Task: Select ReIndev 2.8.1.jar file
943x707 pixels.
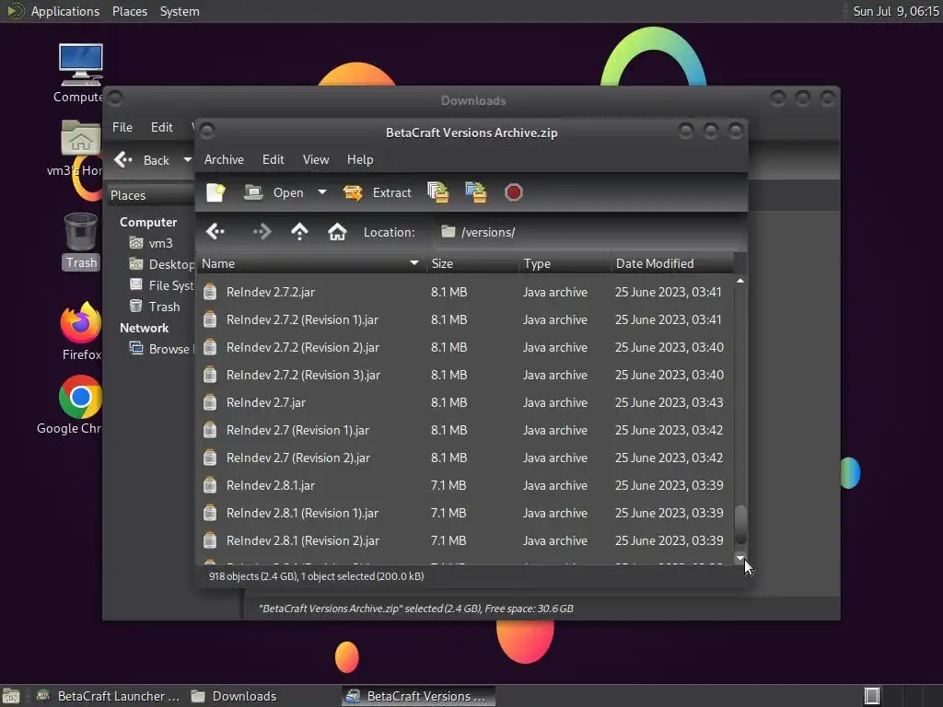Action: (465, 486)
